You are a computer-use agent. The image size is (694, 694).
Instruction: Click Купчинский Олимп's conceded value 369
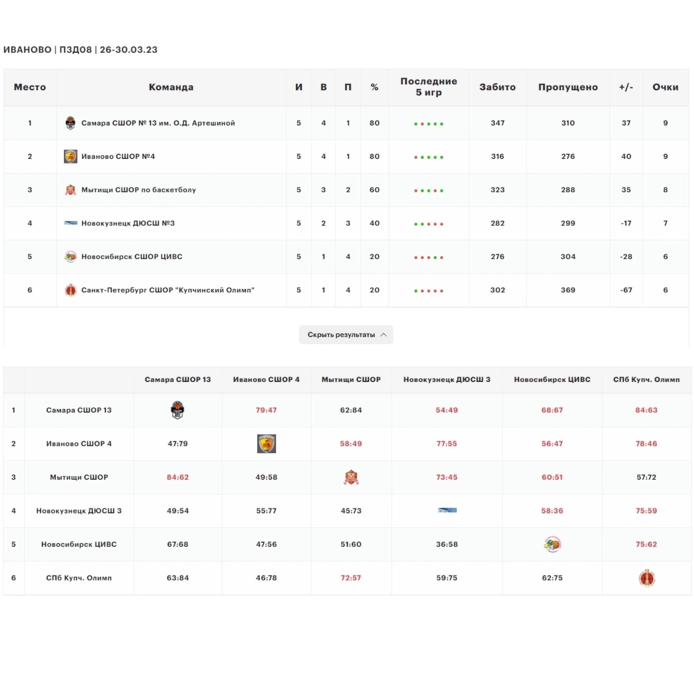click(x=568, y=290)
